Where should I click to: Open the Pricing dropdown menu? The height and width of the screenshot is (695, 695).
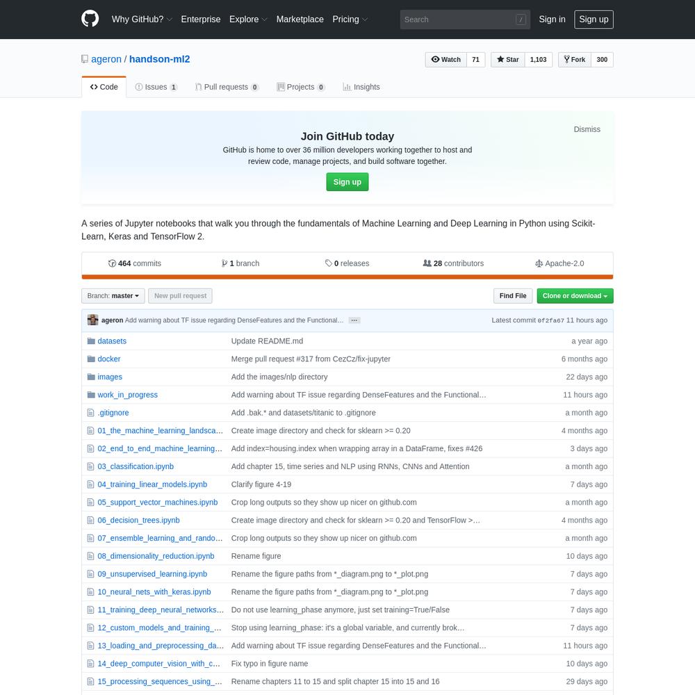(350, 19)
